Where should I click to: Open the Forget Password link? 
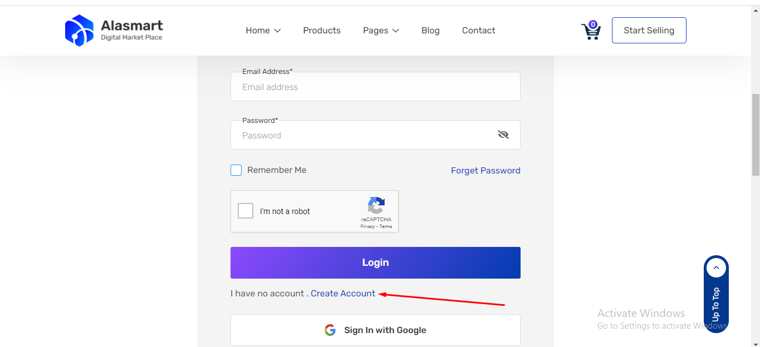point(486,171)
